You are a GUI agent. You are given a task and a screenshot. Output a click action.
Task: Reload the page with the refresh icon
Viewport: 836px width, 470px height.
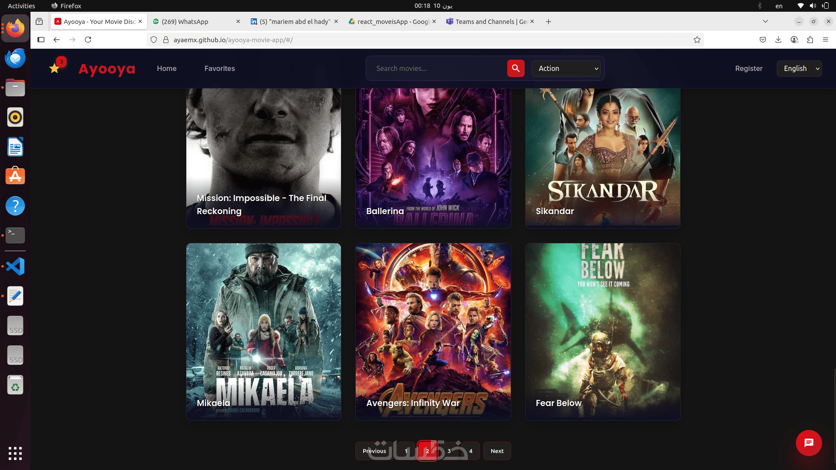pyautogui.click(x=88, y=40)
